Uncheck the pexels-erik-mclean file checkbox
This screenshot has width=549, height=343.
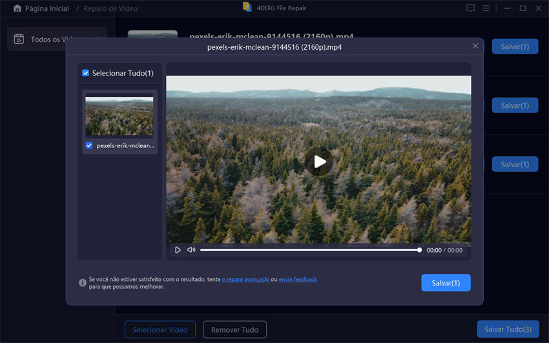coord(89,145)
